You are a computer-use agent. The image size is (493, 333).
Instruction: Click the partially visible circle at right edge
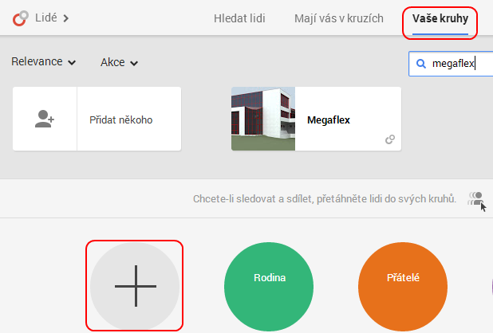pyautogui.click(x=489, y=284)
